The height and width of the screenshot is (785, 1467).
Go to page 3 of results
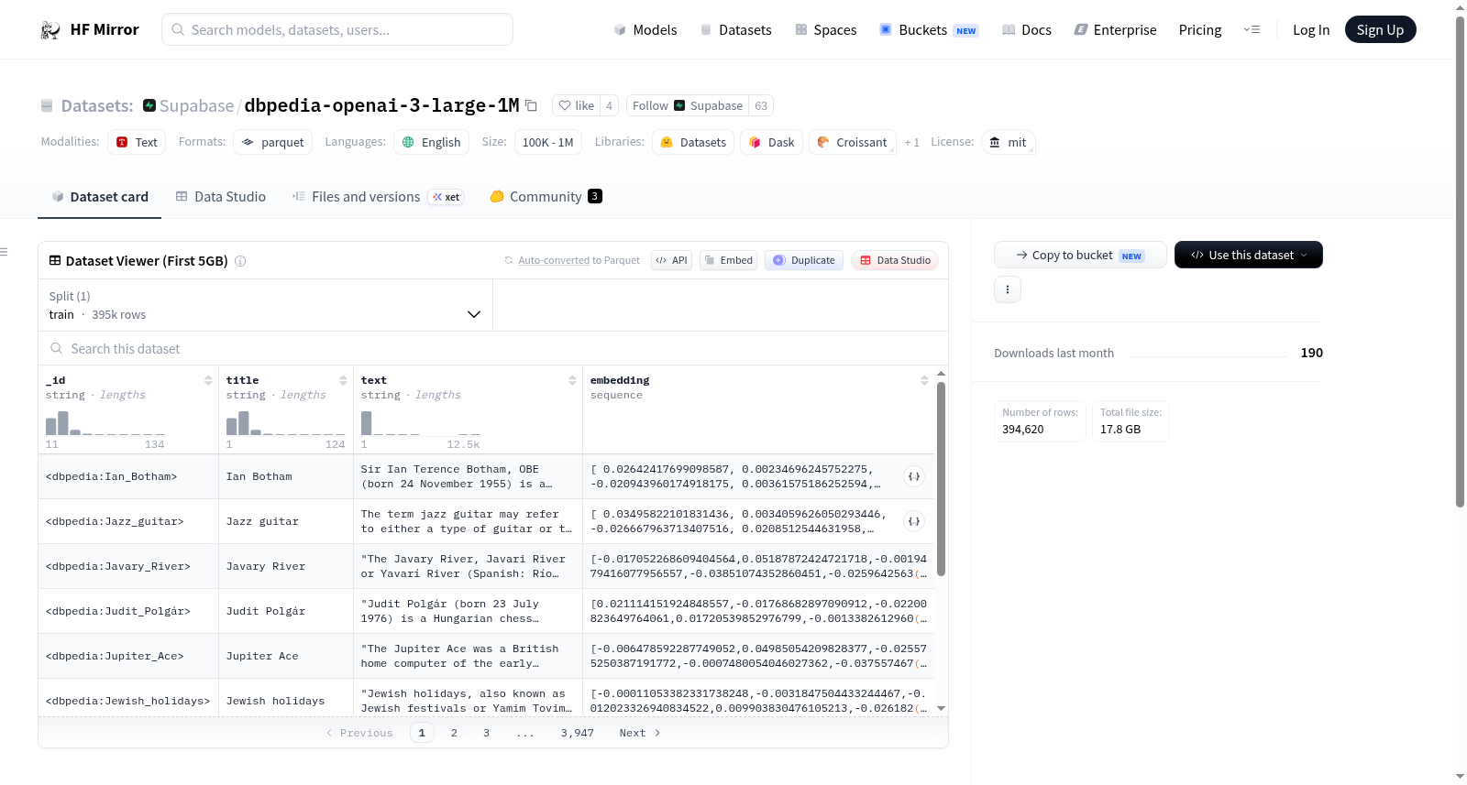(486, 733)
